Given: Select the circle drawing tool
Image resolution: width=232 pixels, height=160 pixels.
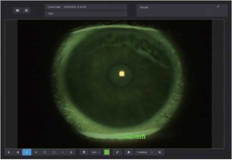Looking at the screenshot, I should coord(54,152).
